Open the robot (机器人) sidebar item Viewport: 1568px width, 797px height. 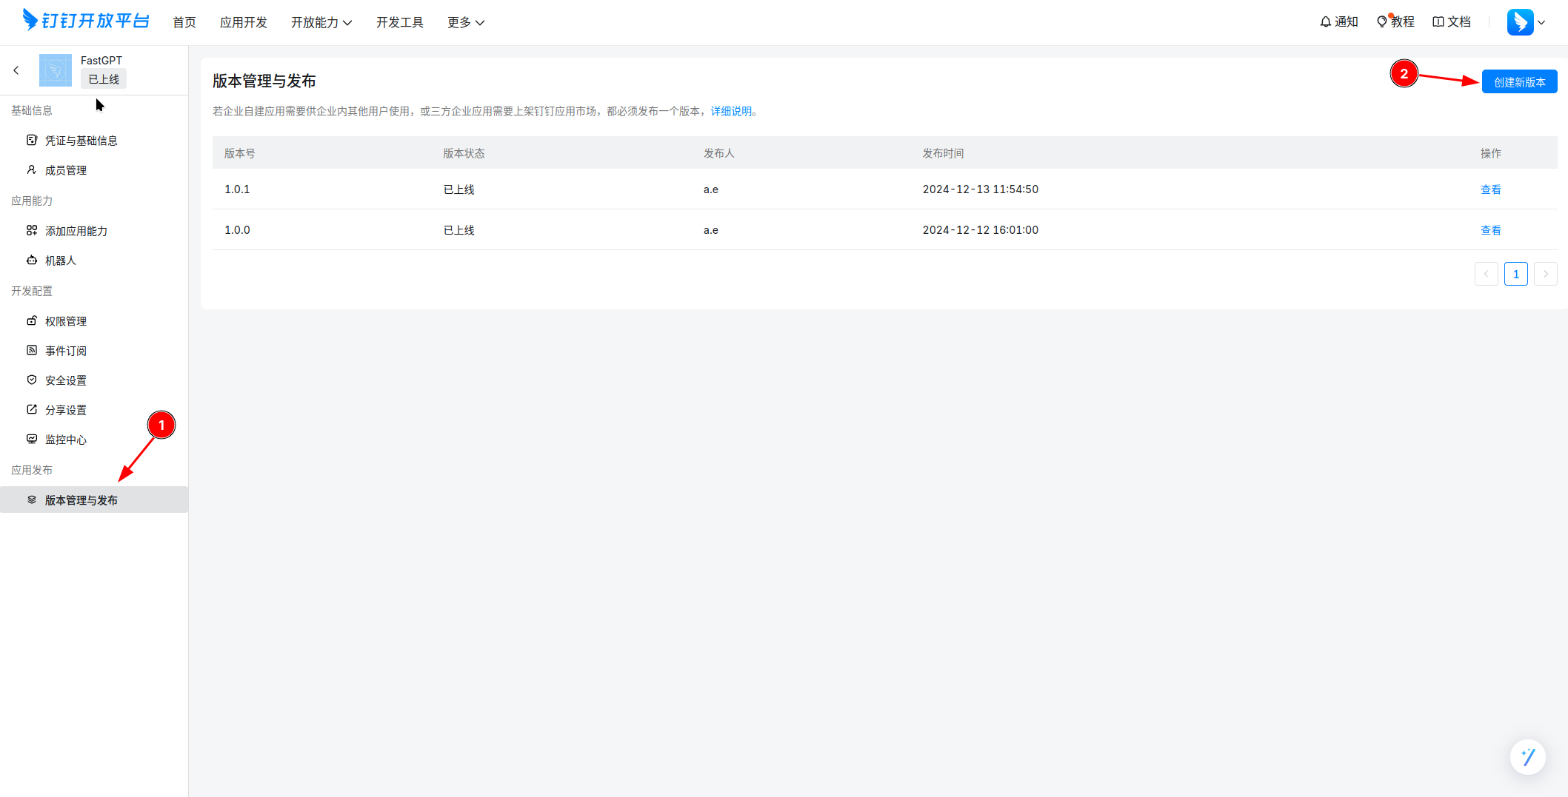point(60,260)
